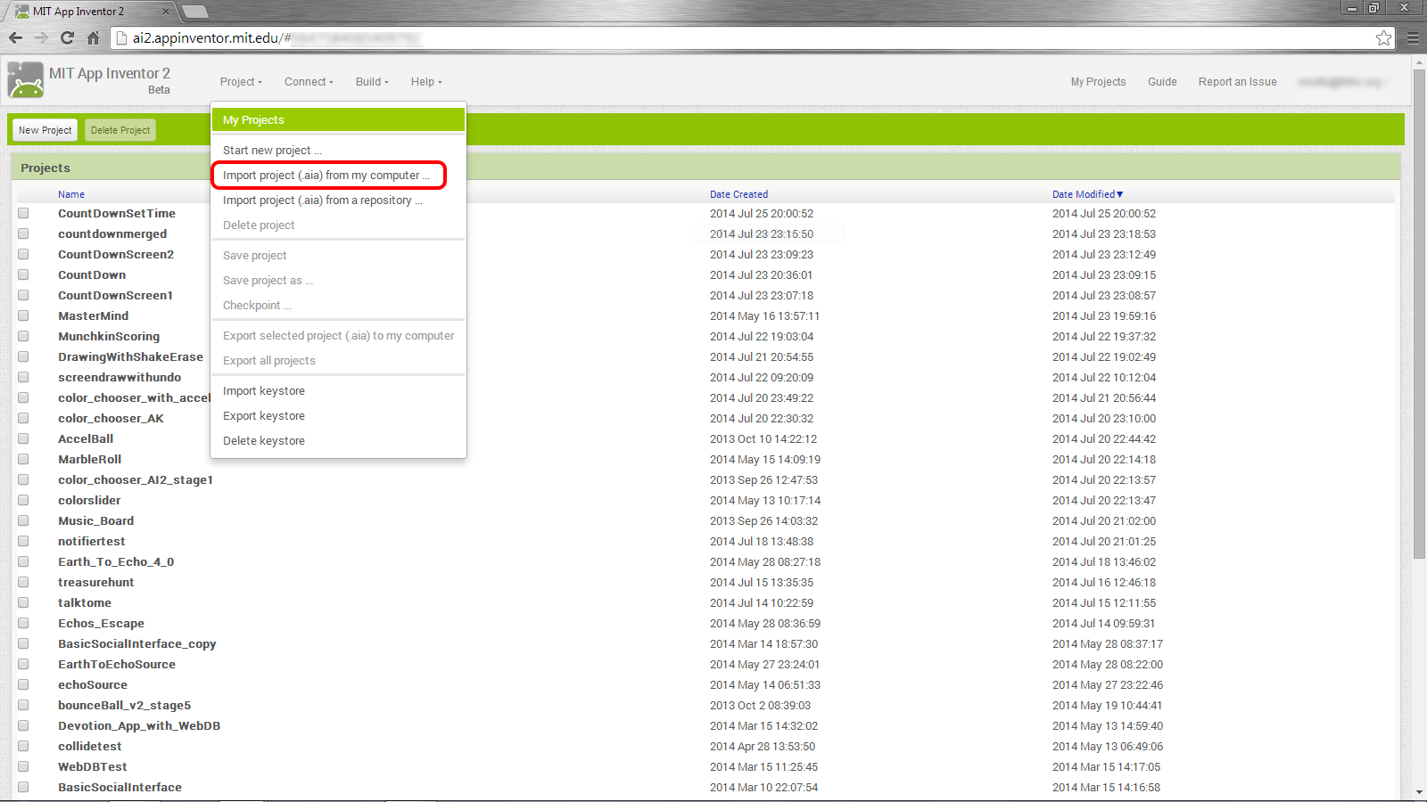Image resolution: width=1427 pixels, height=802 pixels.
Task: Tick the checkbox for echoSource
Action: point(23,685)
